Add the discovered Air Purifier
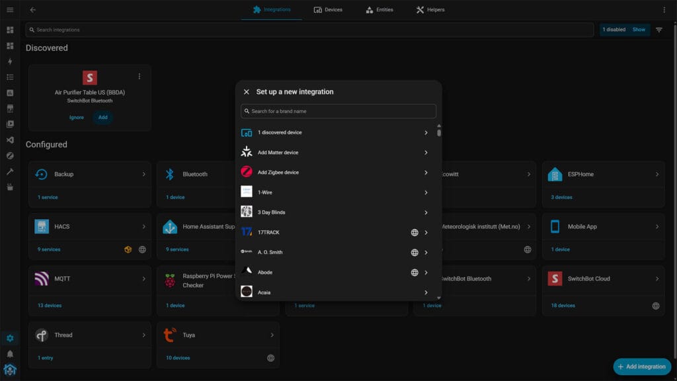 pyautogui.click(x=102, y=117)
